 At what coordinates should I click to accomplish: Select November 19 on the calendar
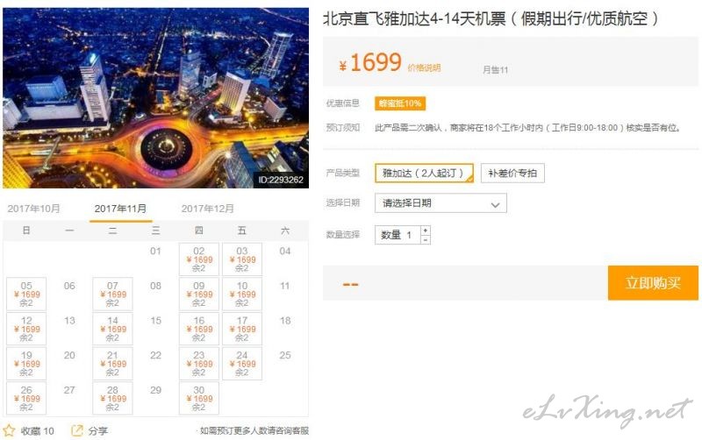pyautogui.click(x=26, y=364)
